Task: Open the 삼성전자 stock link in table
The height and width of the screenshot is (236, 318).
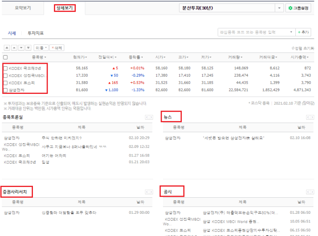Action: [16, 90]
